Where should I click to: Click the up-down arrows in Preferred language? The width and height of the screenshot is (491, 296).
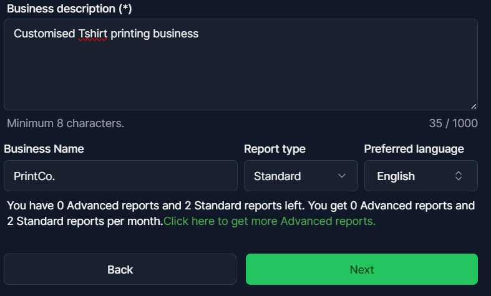459,176
